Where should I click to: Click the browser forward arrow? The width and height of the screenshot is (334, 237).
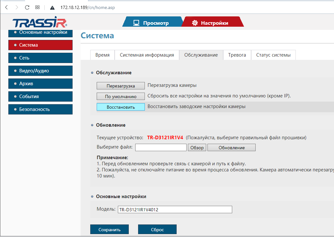[x=17, y=7]
